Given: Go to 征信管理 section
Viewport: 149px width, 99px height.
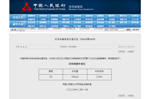Looking at the screenshot, I should tap(101, 19).
